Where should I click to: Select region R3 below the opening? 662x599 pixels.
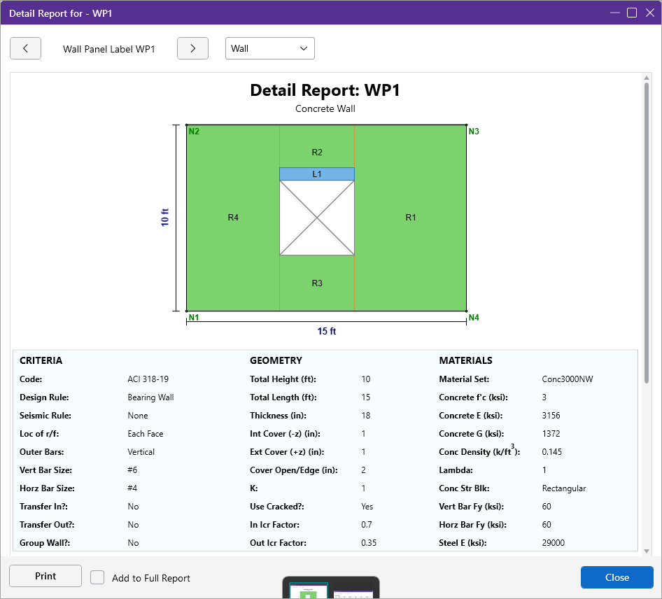pyautogui.click(x=317, y=283)
